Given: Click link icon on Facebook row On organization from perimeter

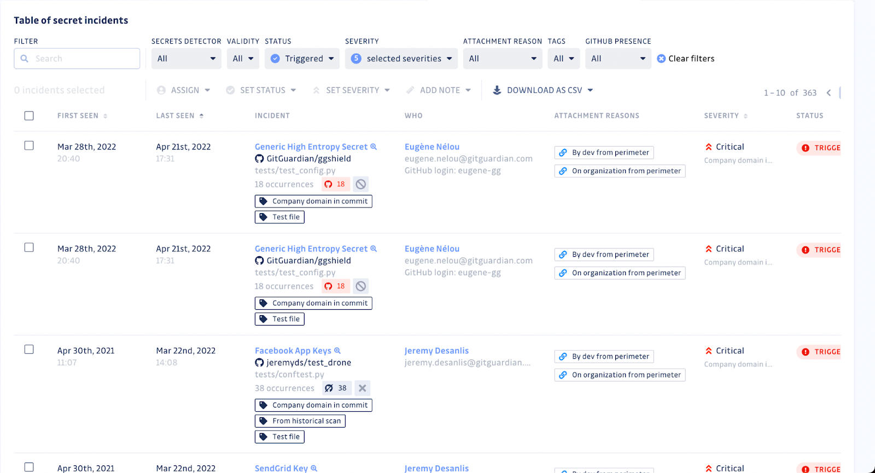Looking at the screenshot, I should point(563,375).
